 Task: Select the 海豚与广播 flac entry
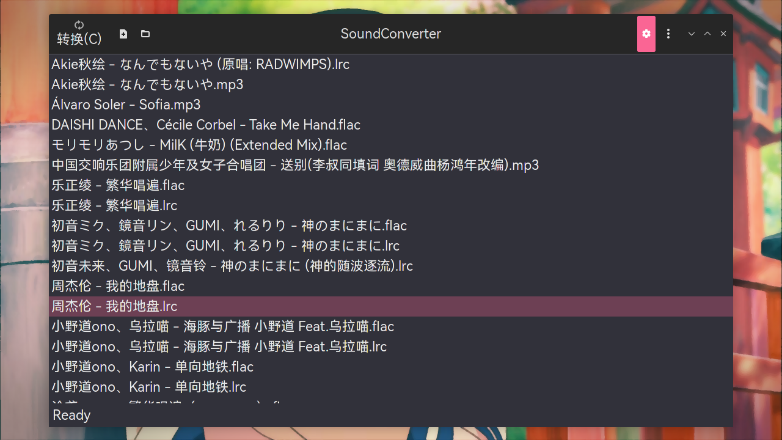[222, 326]
